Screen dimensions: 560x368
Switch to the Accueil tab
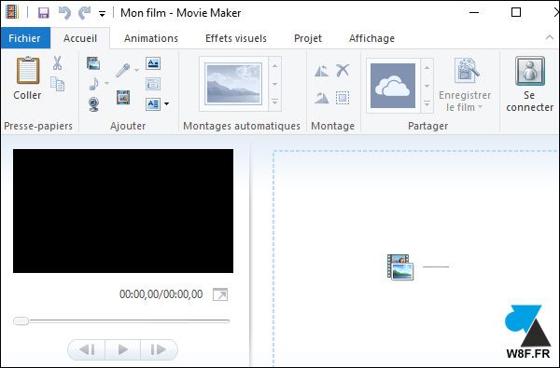80,38
